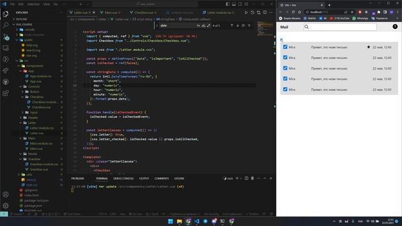The height and width of the screenshot is (226, 402).
Task: Toggle the primary sidebar layout icon
Action: pos(227,4)
